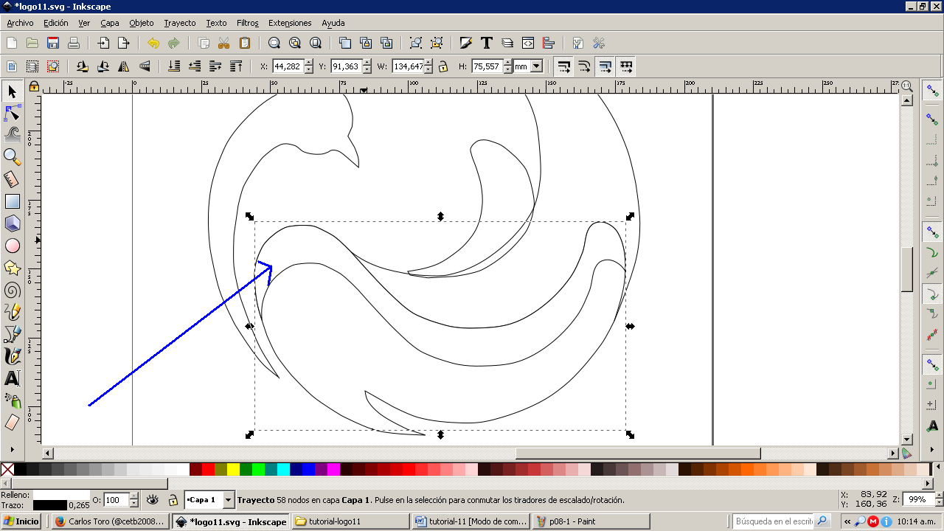The height and width of the screenshot is (531, 944).
Task: Select the Circle/Ellipse tool
Action: [12, 246]
